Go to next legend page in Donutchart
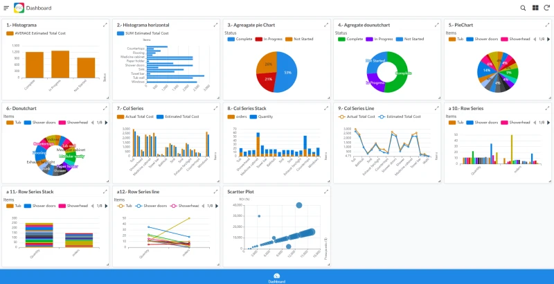 point(106,122)
